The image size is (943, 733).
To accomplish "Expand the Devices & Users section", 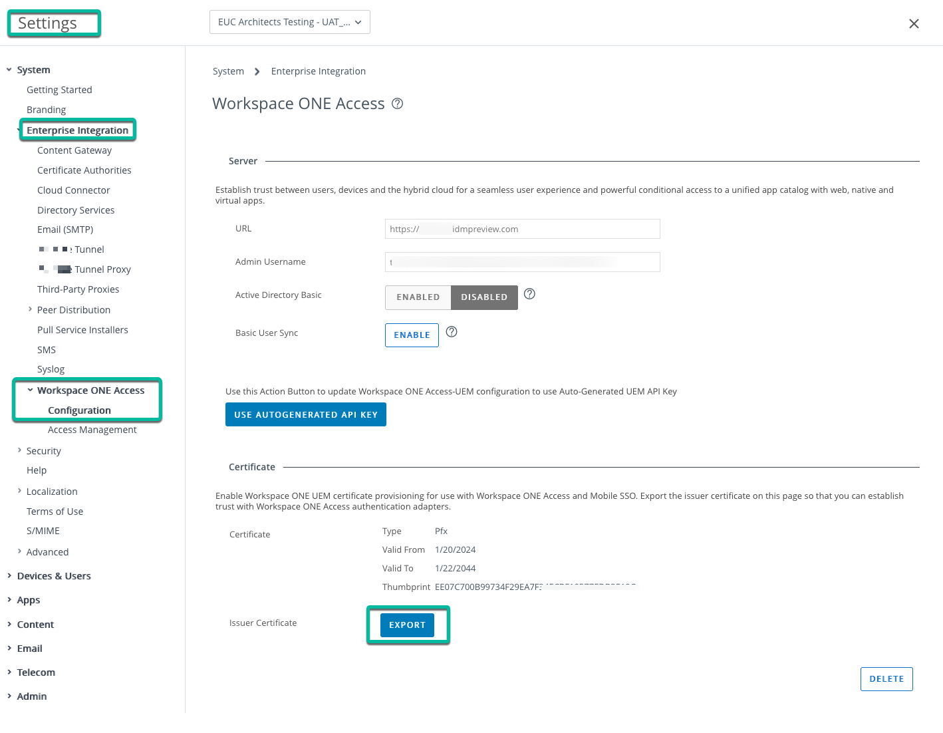I will [x=9, y=576].
